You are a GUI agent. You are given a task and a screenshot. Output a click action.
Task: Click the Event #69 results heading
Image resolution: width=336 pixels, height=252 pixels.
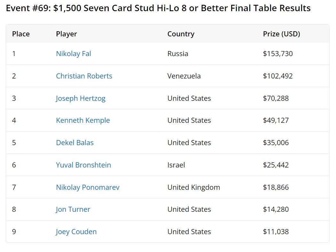click(x=158, y=8)
